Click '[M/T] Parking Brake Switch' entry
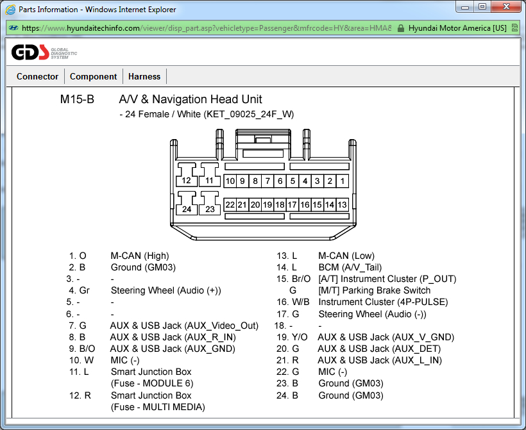 375,290
